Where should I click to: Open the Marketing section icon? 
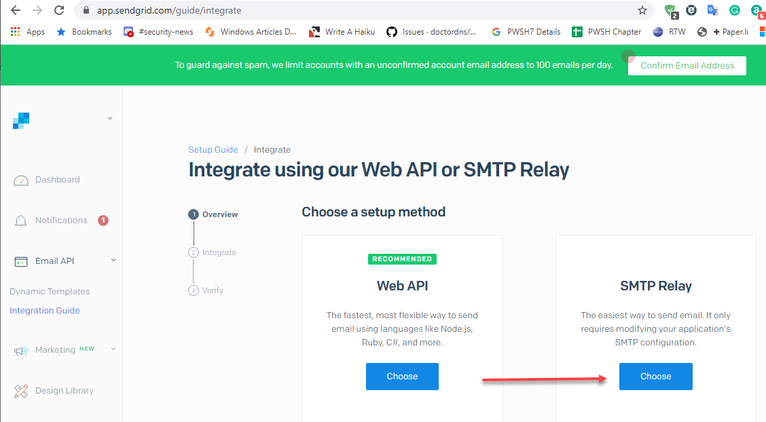21,349
